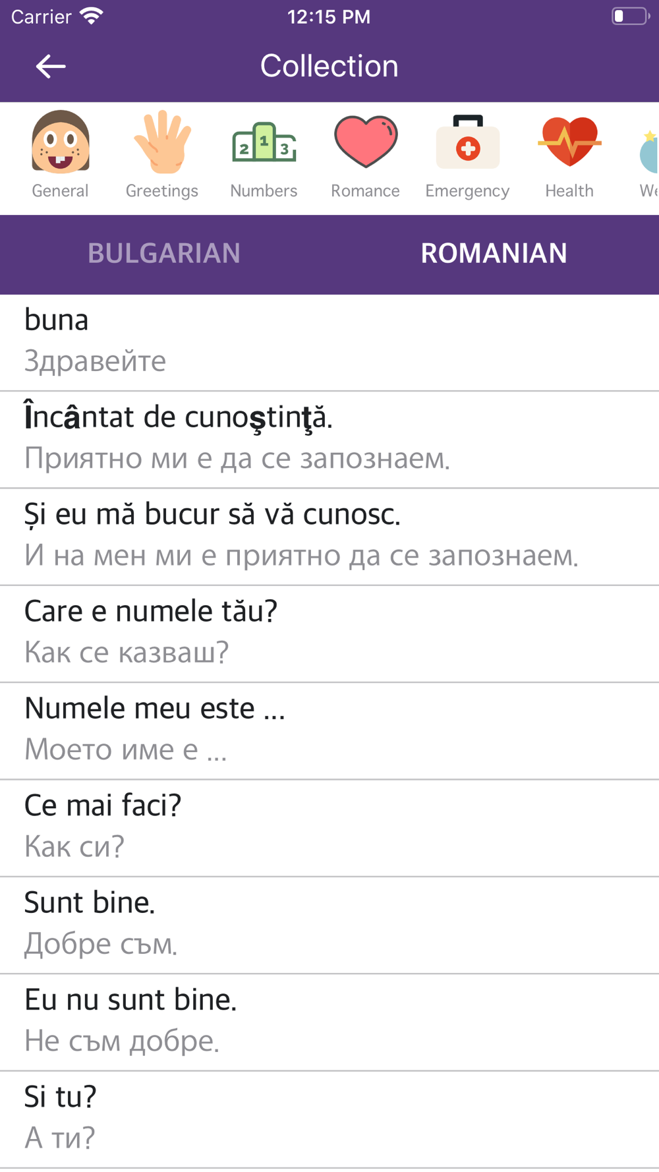Go back using the arrow icon
The width and height of the screenshot is (659, 1172).
(51, 66)
